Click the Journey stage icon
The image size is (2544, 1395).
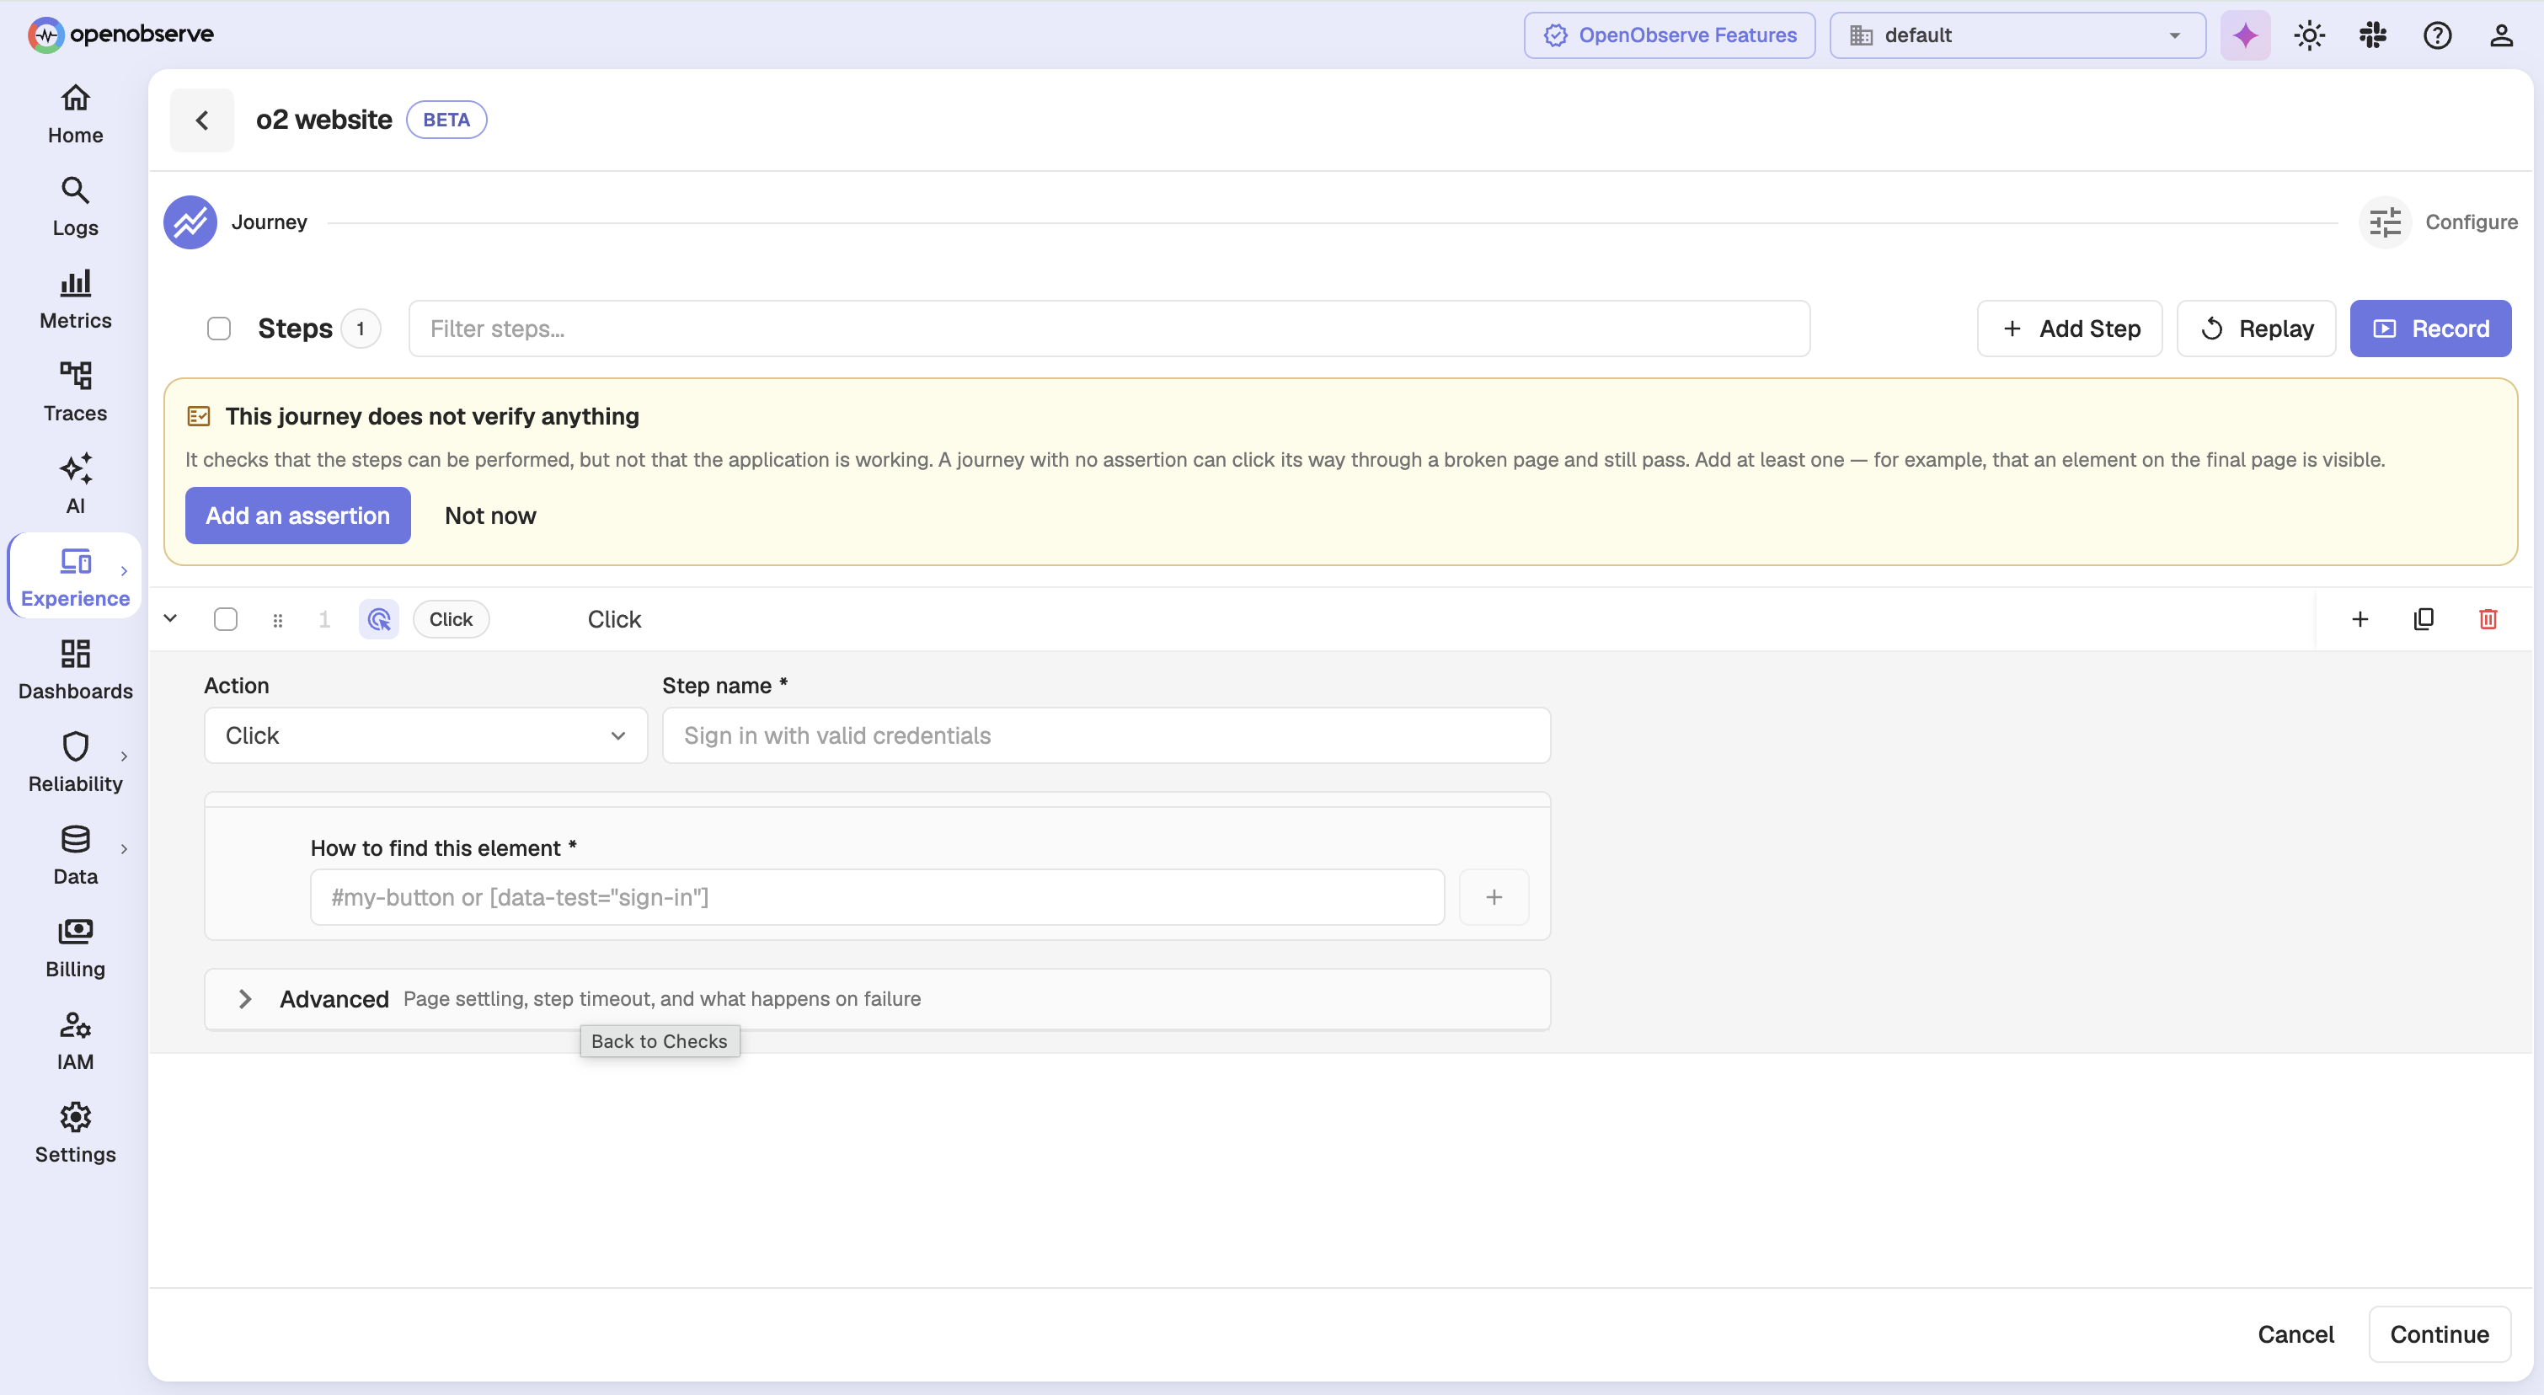pos(190,222)
